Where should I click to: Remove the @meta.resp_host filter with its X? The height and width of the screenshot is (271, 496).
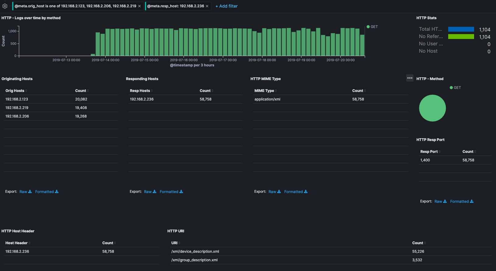click(x=207, y=6)
